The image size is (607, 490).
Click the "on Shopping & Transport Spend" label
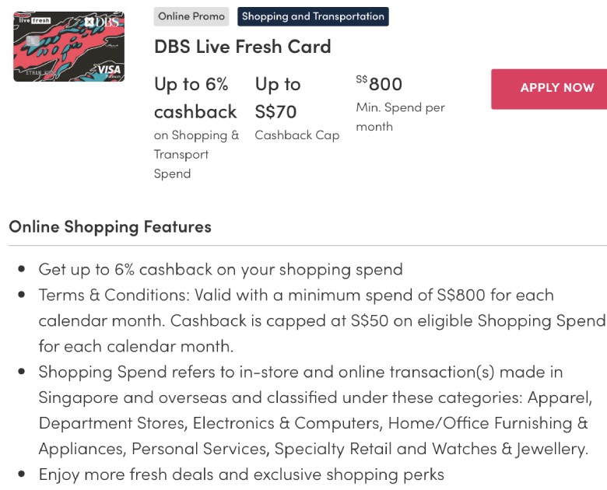(x=196, y=154)
